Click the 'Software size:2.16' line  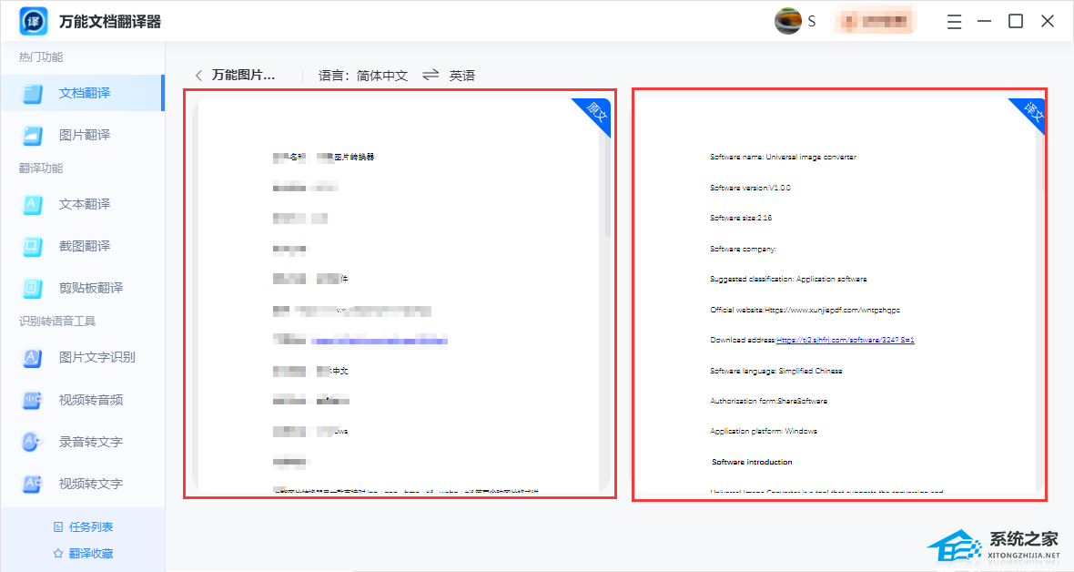(741, 218)
